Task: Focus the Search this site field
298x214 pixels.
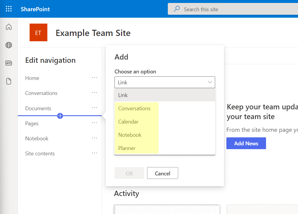Action: pos(233,9)
